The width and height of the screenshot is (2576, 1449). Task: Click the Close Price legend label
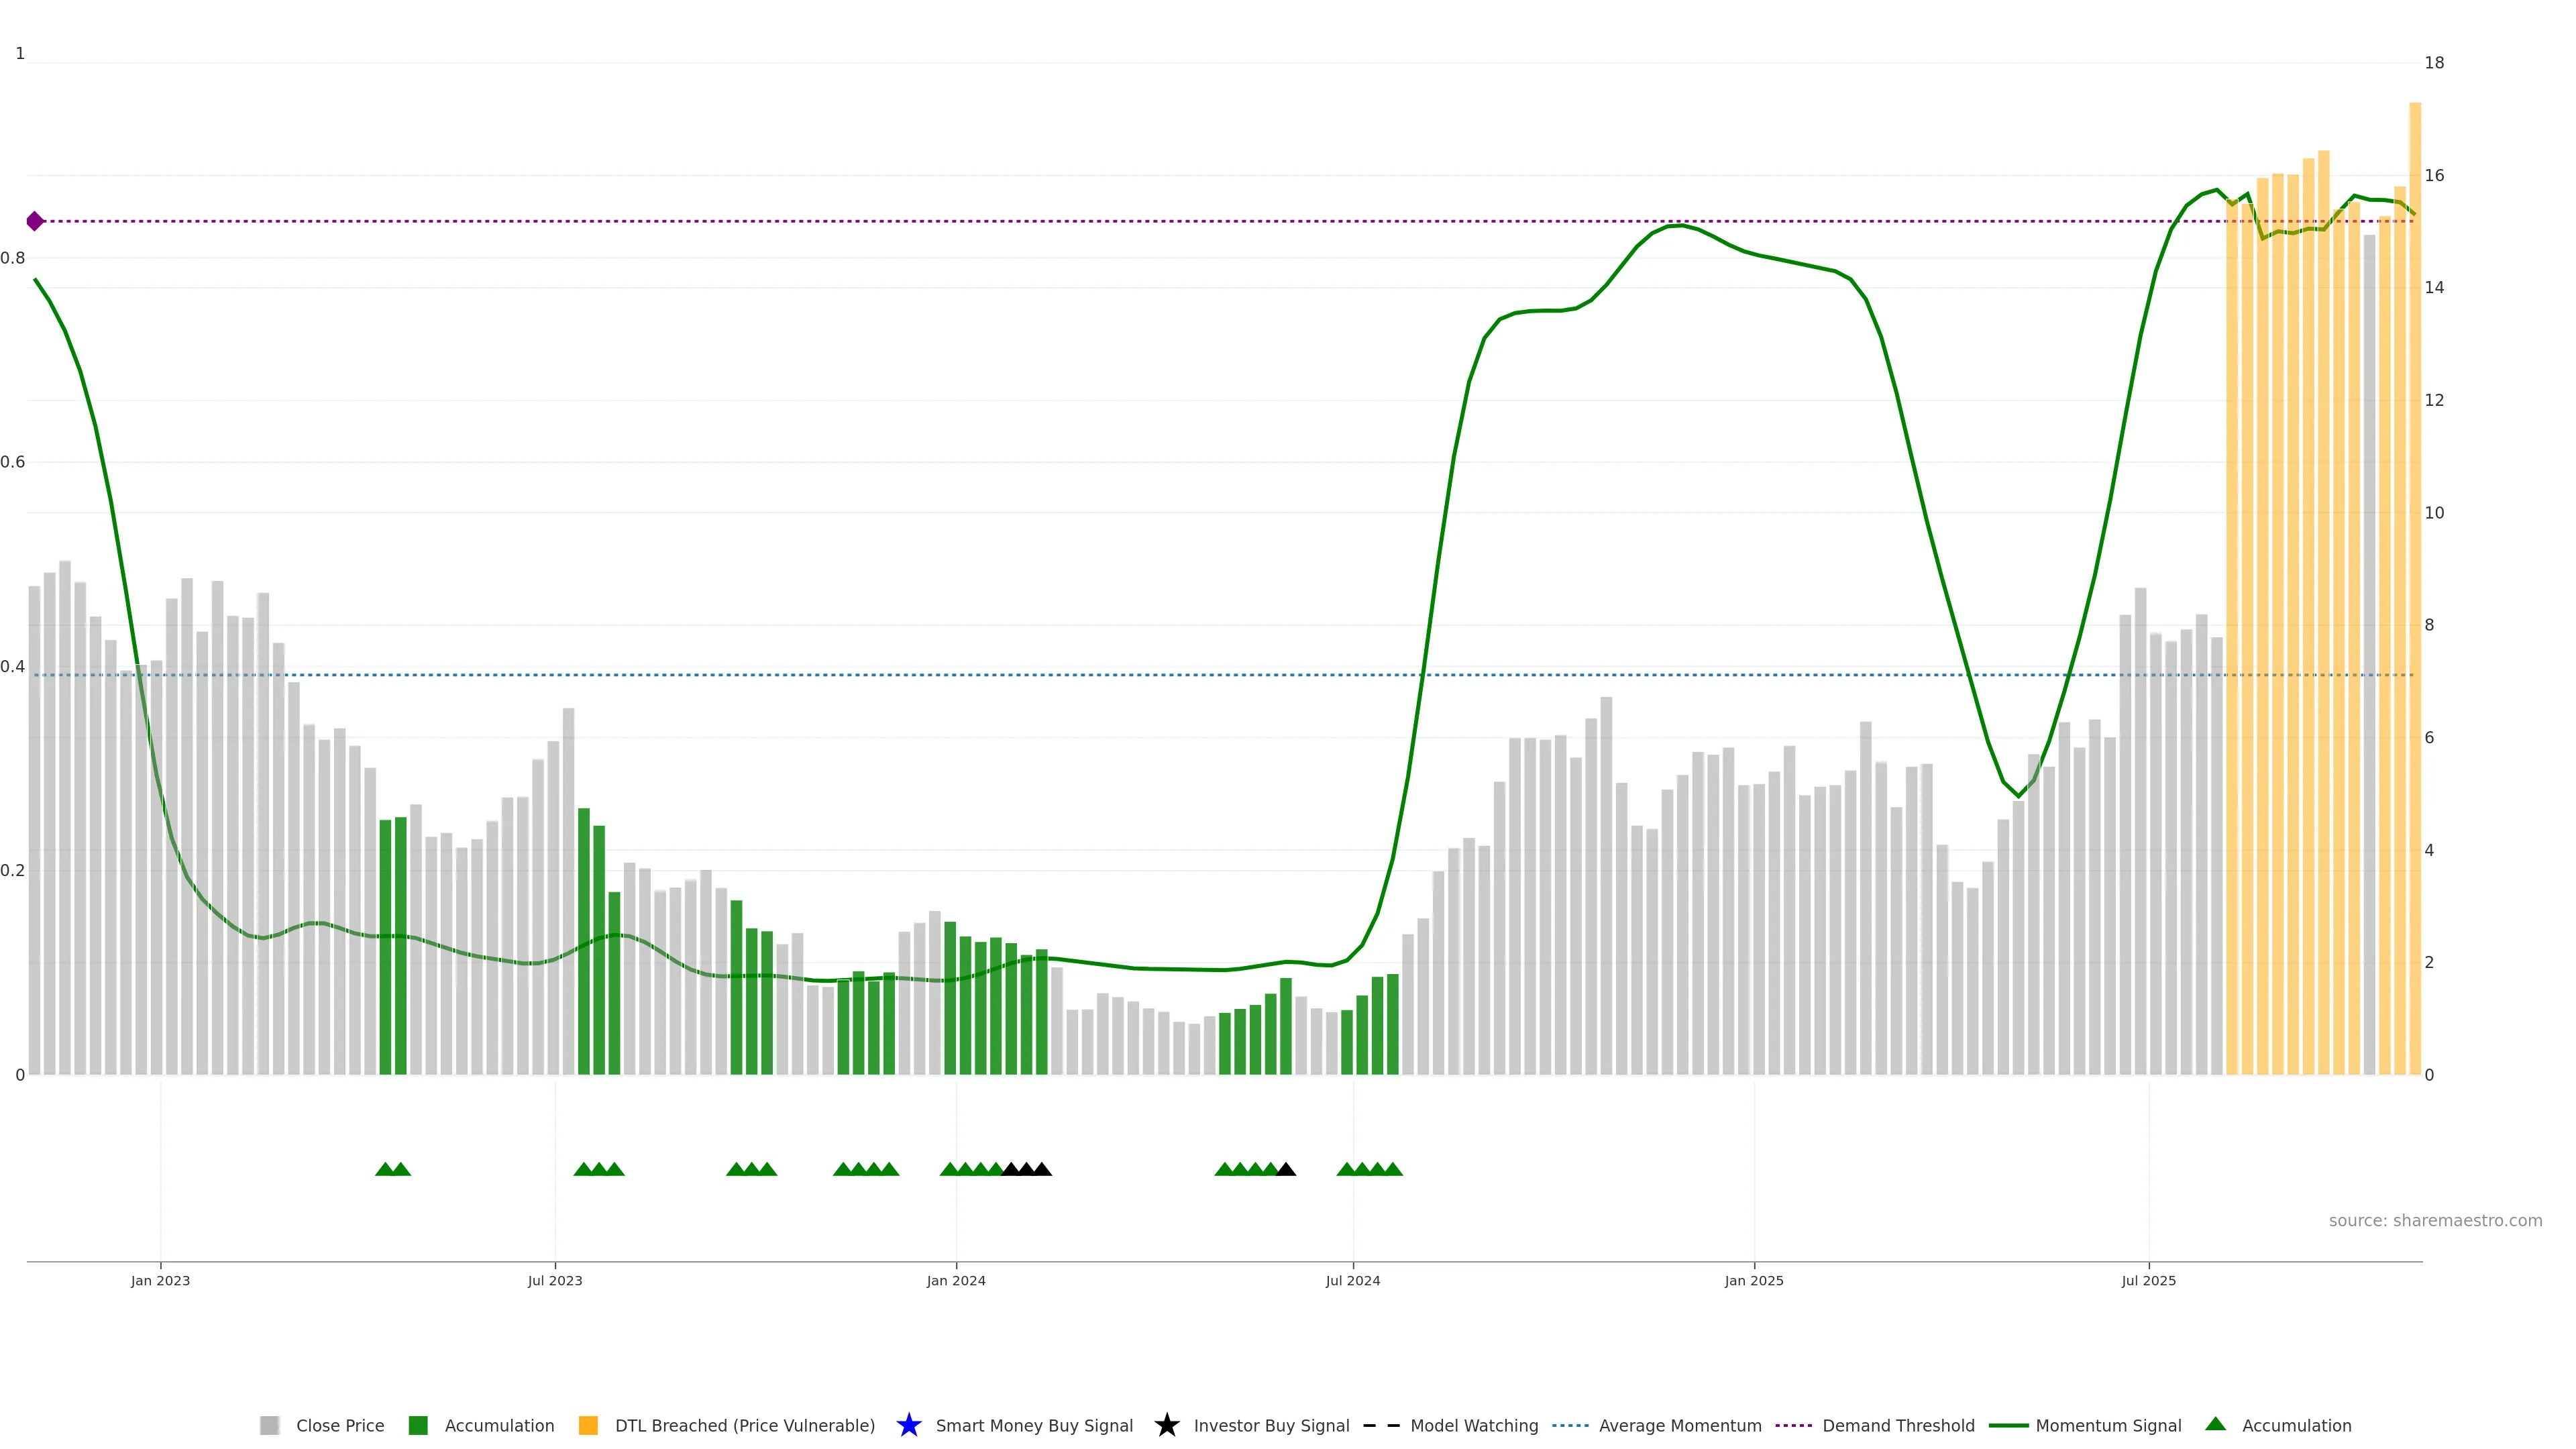click(x=340, y=1425)
